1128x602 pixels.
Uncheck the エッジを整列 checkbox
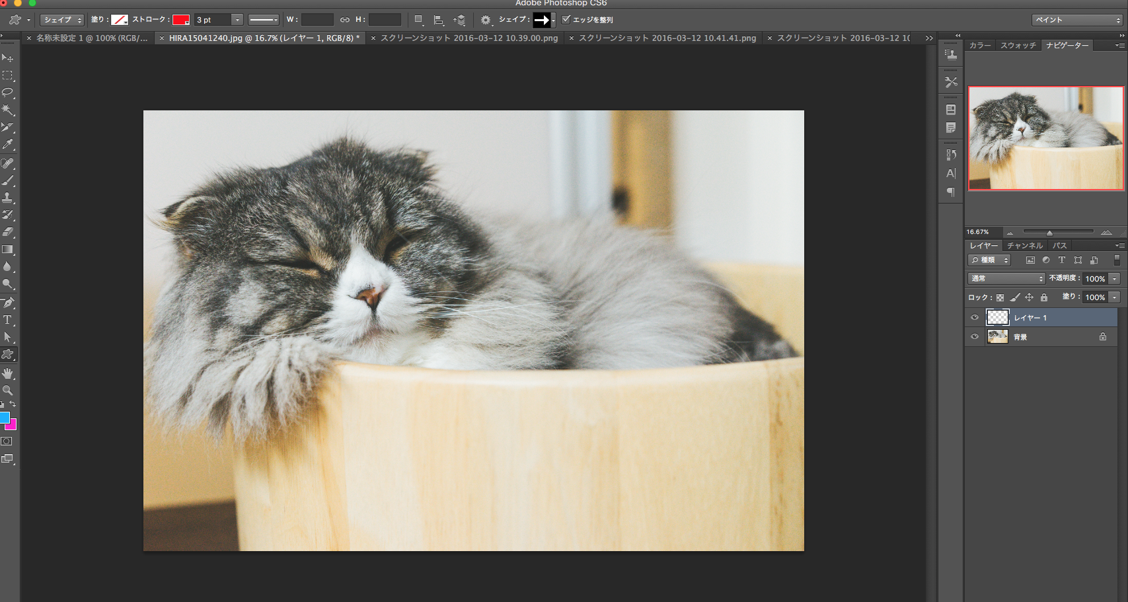[x=566, y=20]
